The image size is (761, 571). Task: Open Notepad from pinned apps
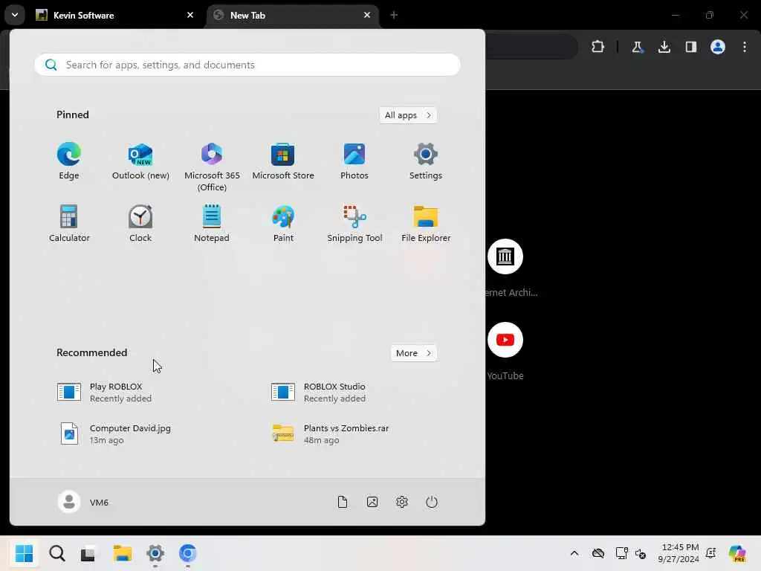point(212,223)
